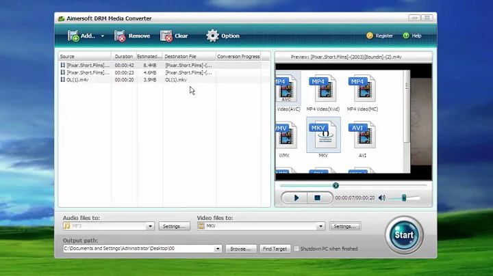Screen dimensions: 493x276
Task: Stop the preview playback
Action: pos(317,198)
